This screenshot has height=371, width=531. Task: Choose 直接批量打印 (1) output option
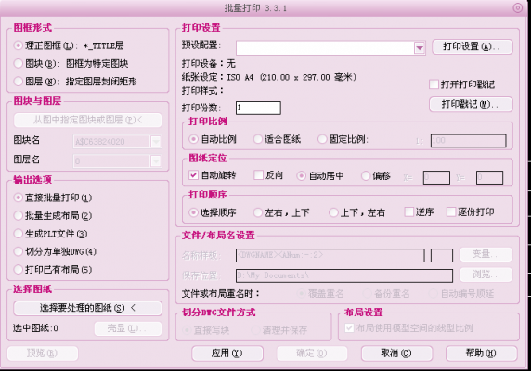(x=18, y=198)
